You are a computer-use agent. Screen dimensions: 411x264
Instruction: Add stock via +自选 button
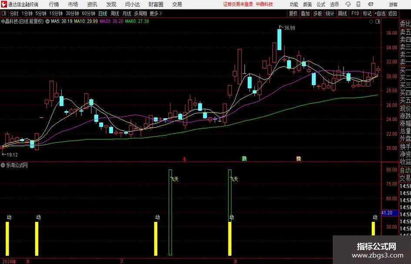380,13
